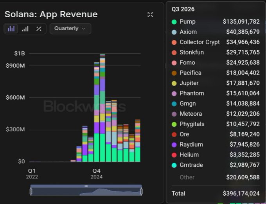Image resolution: width=266 pixels, height=204 pixels.
Task: Click the Q4 2024 axis label
Action: point(97,174)
